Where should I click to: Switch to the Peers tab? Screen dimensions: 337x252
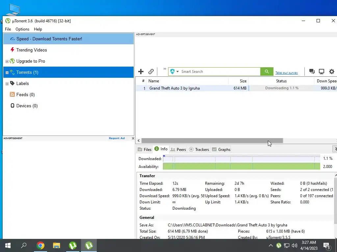[178, 149]
